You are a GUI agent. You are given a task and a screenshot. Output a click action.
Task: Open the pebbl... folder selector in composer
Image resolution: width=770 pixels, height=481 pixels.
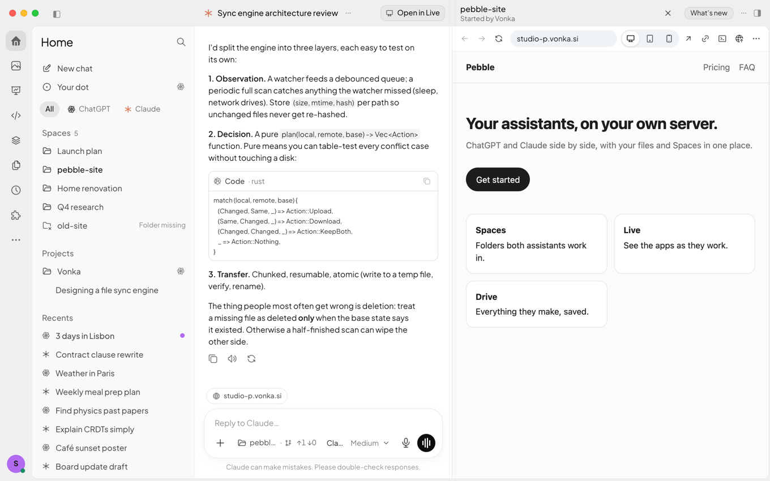coord(256,443)
